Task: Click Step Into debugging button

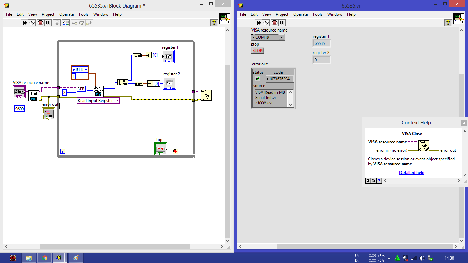Action: pyautogui.click(x=74, y=23)
